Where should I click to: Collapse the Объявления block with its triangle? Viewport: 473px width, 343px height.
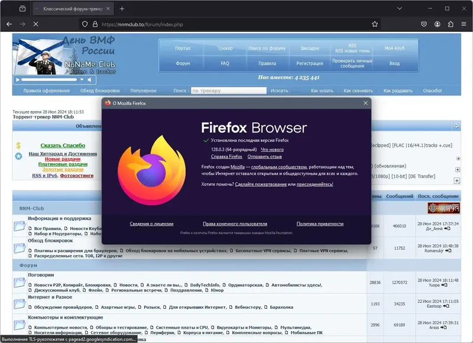(x=456, y=125)
